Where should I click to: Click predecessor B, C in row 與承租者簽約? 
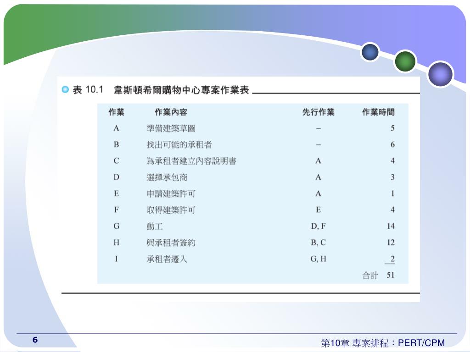click(x=319, y=242)
